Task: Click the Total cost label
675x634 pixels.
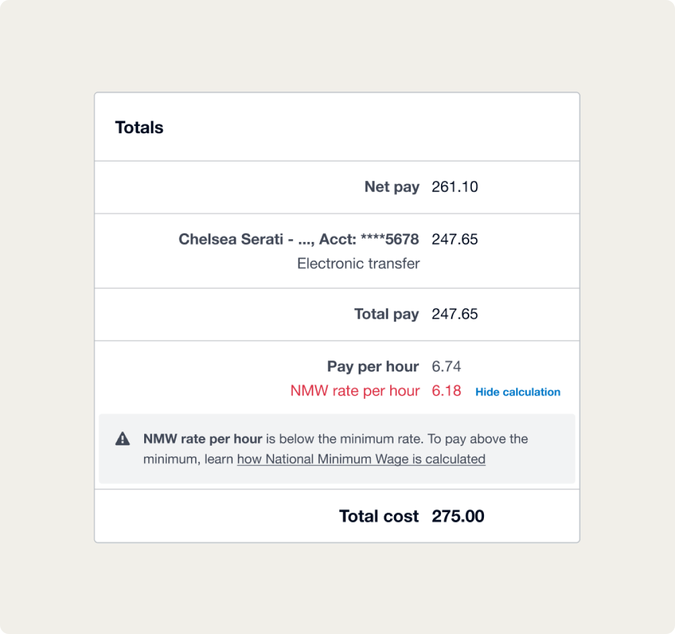Action: click(x=379, y=516)
